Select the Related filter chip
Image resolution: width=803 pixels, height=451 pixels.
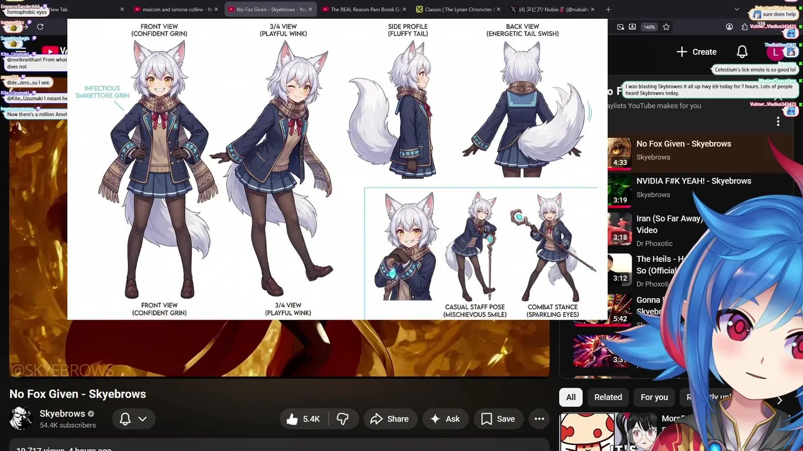click(x=608, y=397)
